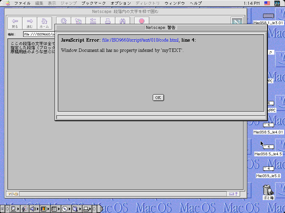Click the Reload toolbar icon
The image size is (285, 213).
pos(64,20)
